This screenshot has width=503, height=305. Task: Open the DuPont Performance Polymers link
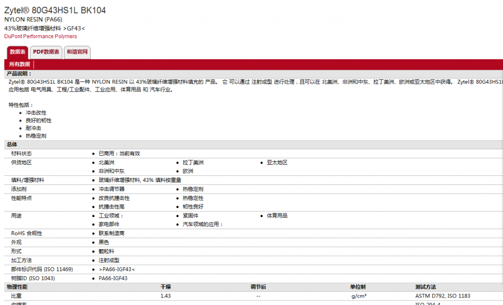40,37
